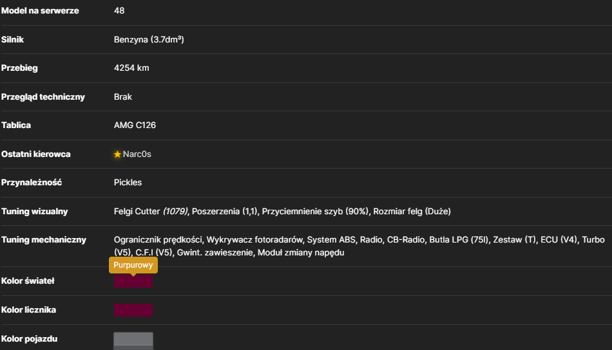The height and width of the screenshot is (350, 612).
Task: Click Przyciemnienie szyb (90%) text
Action: [x=315, y=211]
